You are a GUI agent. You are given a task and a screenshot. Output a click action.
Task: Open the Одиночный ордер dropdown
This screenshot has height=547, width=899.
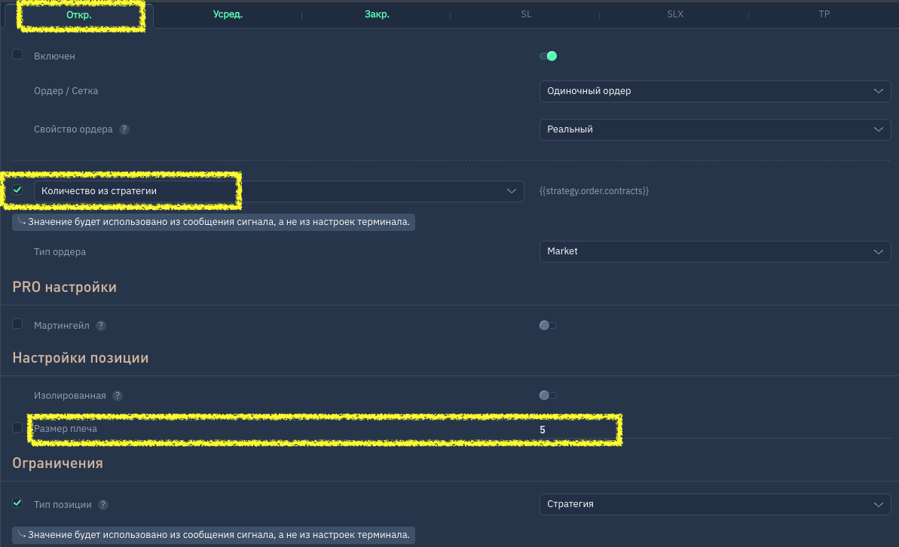[x=714, y=91]
